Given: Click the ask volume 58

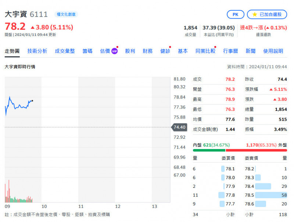Looking at the screenshot, I should click(x=284, y=195).
